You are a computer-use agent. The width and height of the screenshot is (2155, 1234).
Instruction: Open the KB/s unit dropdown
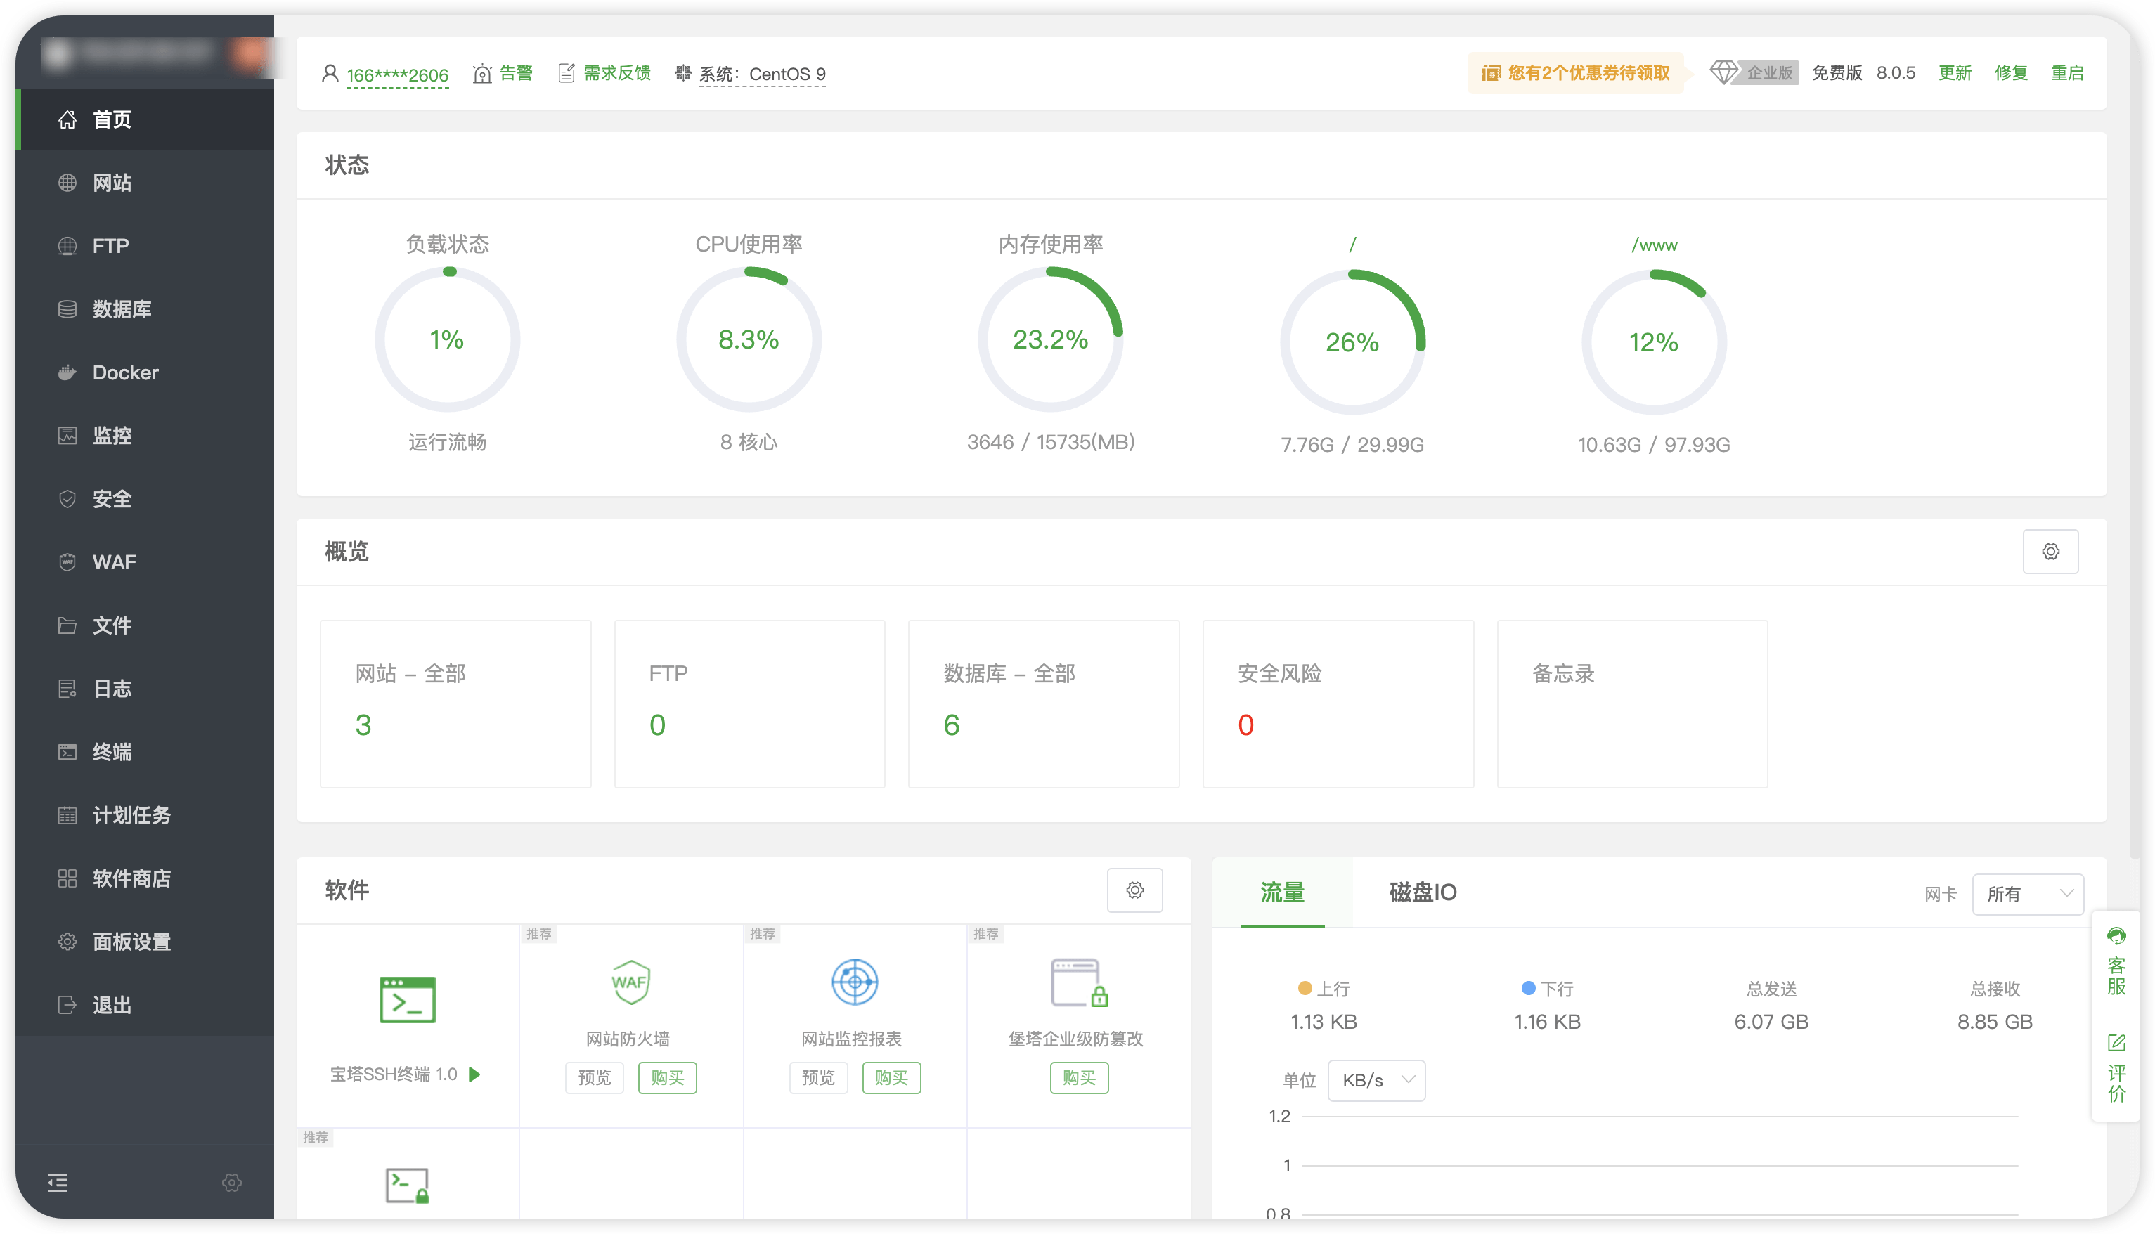[1376, 1081]
